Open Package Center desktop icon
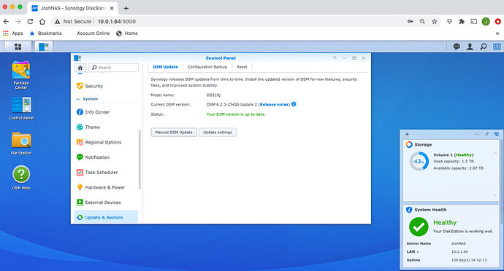 tap(21, 75)
